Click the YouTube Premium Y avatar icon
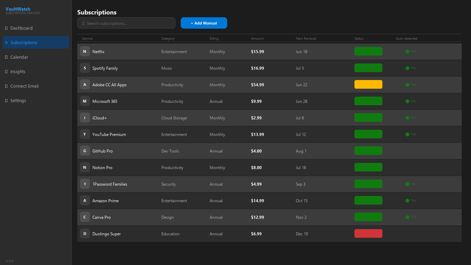 click(85, 134)
